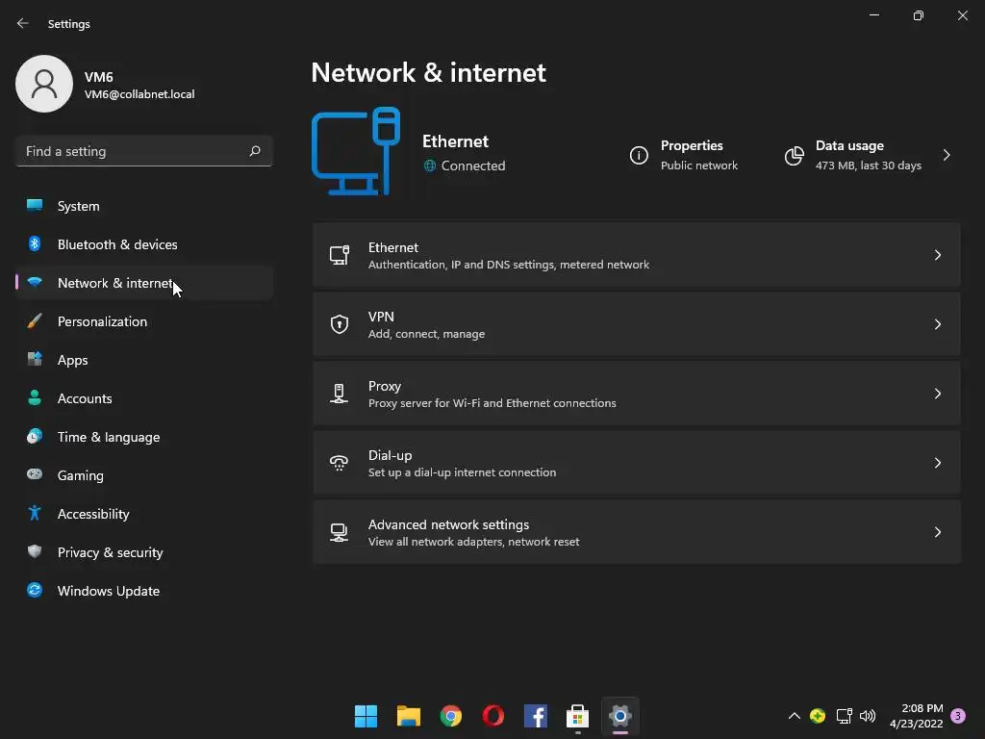Viewport: 985px width, 739px height.
Task: Open Properties info for Public network
Action: click(x=683, y=155)
